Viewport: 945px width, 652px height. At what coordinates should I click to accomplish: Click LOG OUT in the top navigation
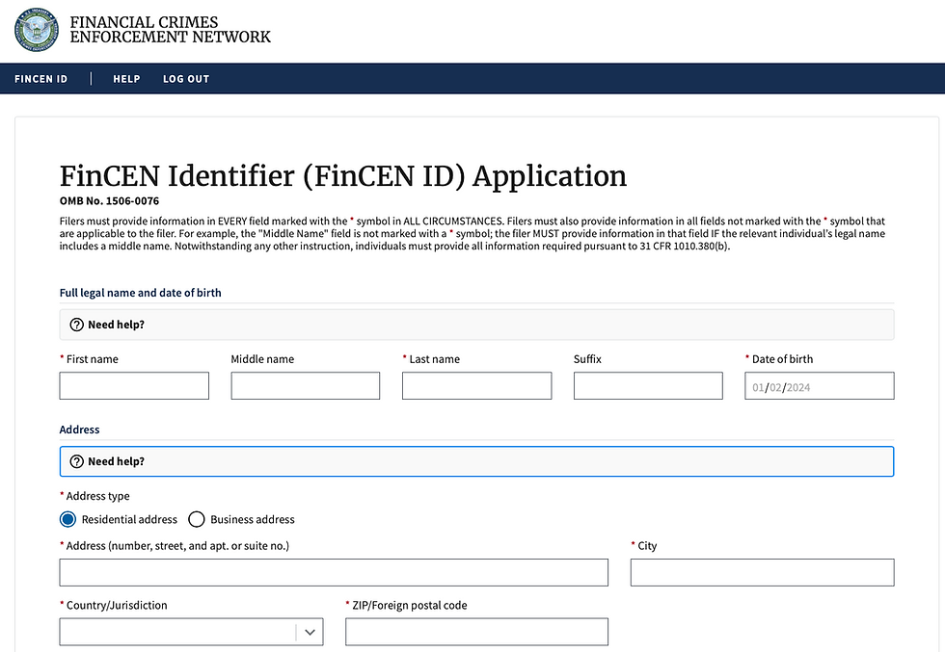pos(186,79)
